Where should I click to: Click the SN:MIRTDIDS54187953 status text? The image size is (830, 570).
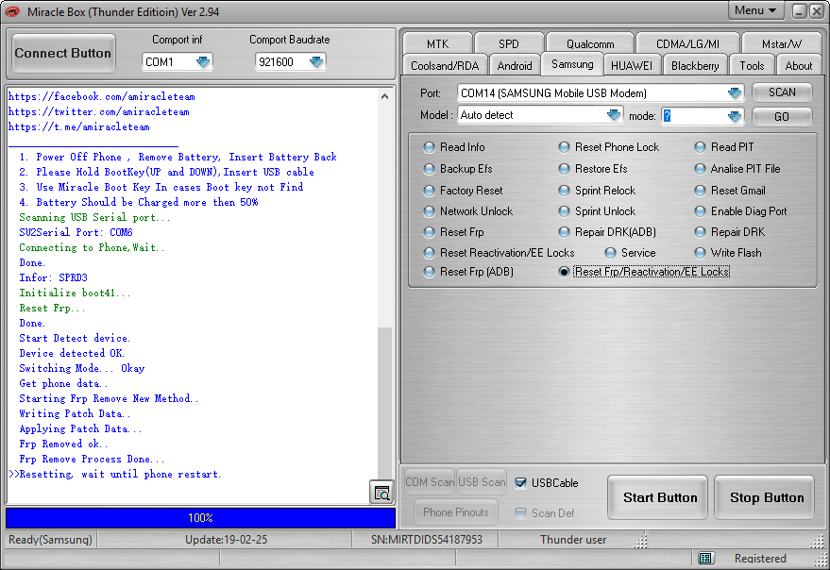point(427,539)
